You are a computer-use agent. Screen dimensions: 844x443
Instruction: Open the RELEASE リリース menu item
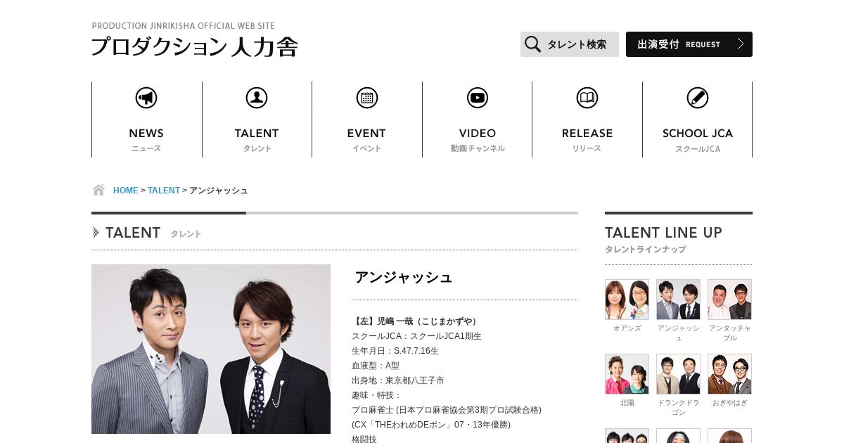(587, 120)
